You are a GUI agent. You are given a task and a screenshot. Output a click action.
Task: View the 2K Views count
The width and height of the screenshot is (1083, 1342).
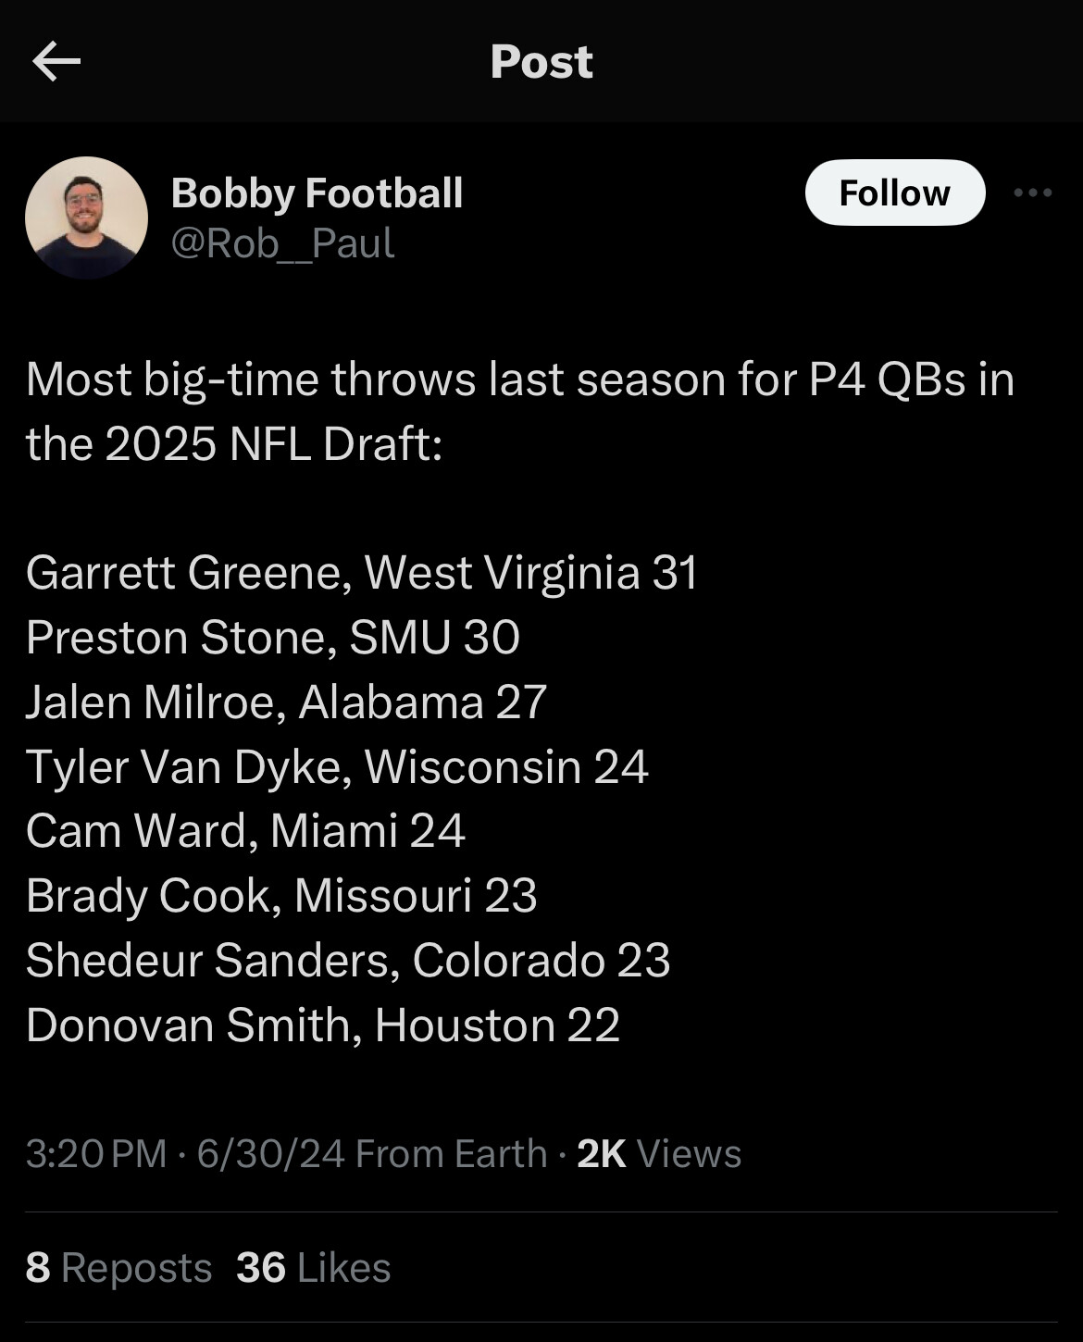658,1154
